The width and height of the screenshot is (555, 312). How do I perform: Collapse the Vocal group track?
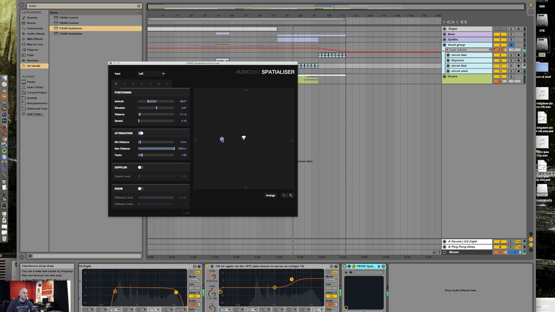(444, 45)
